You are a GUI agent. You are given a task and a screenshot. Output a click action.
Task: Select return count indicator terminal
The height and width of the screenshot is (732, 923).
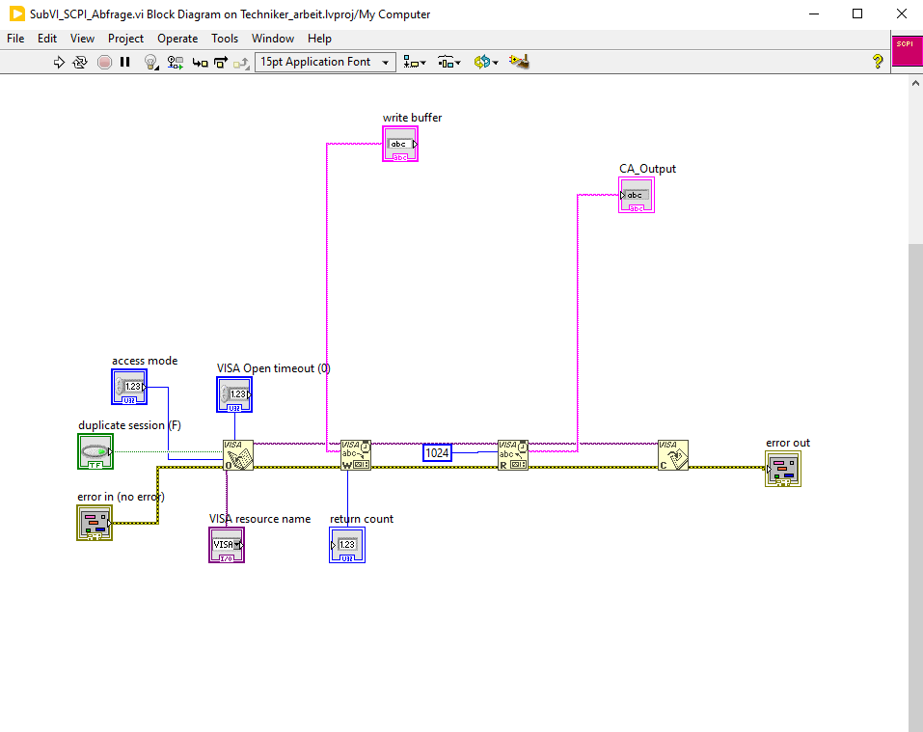(347, 545)
